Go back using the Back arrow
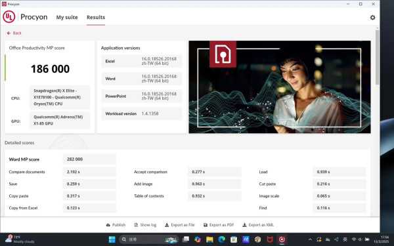 14,33
